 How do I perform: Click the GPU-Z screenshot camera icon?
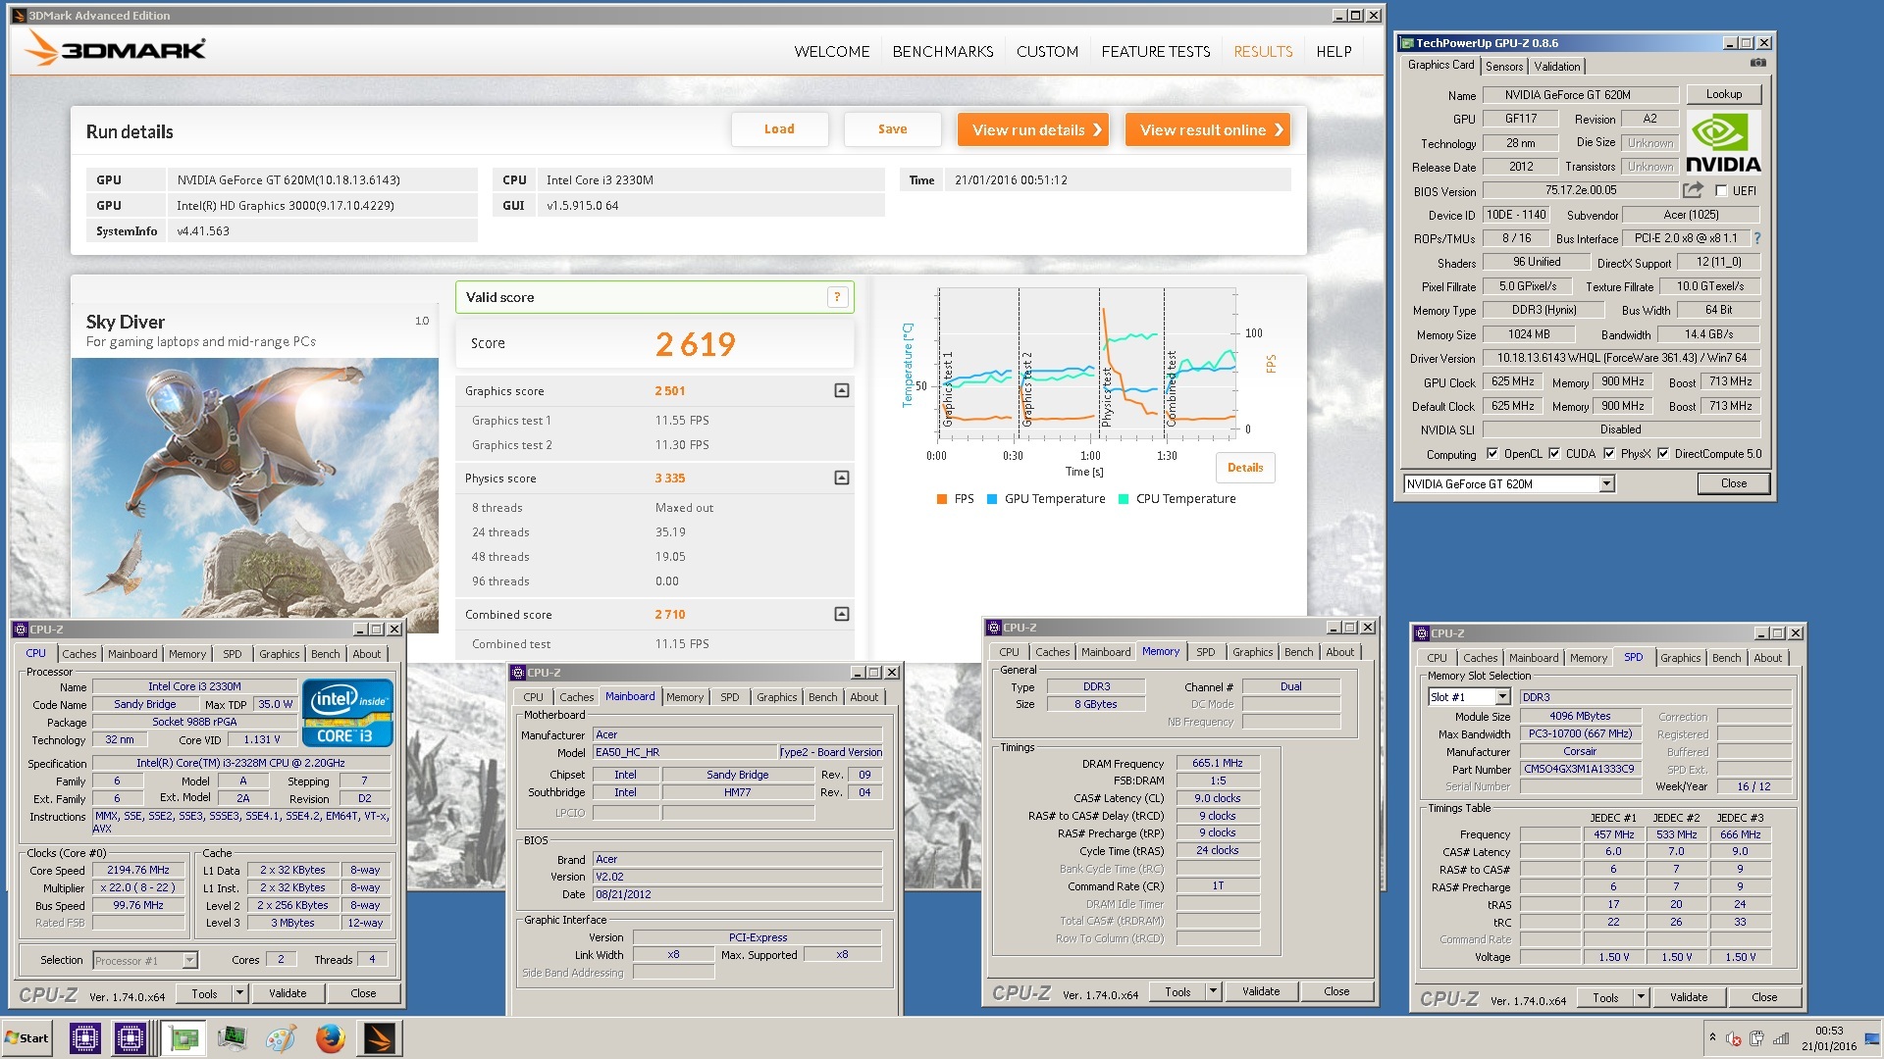[x=1758, y=63]
